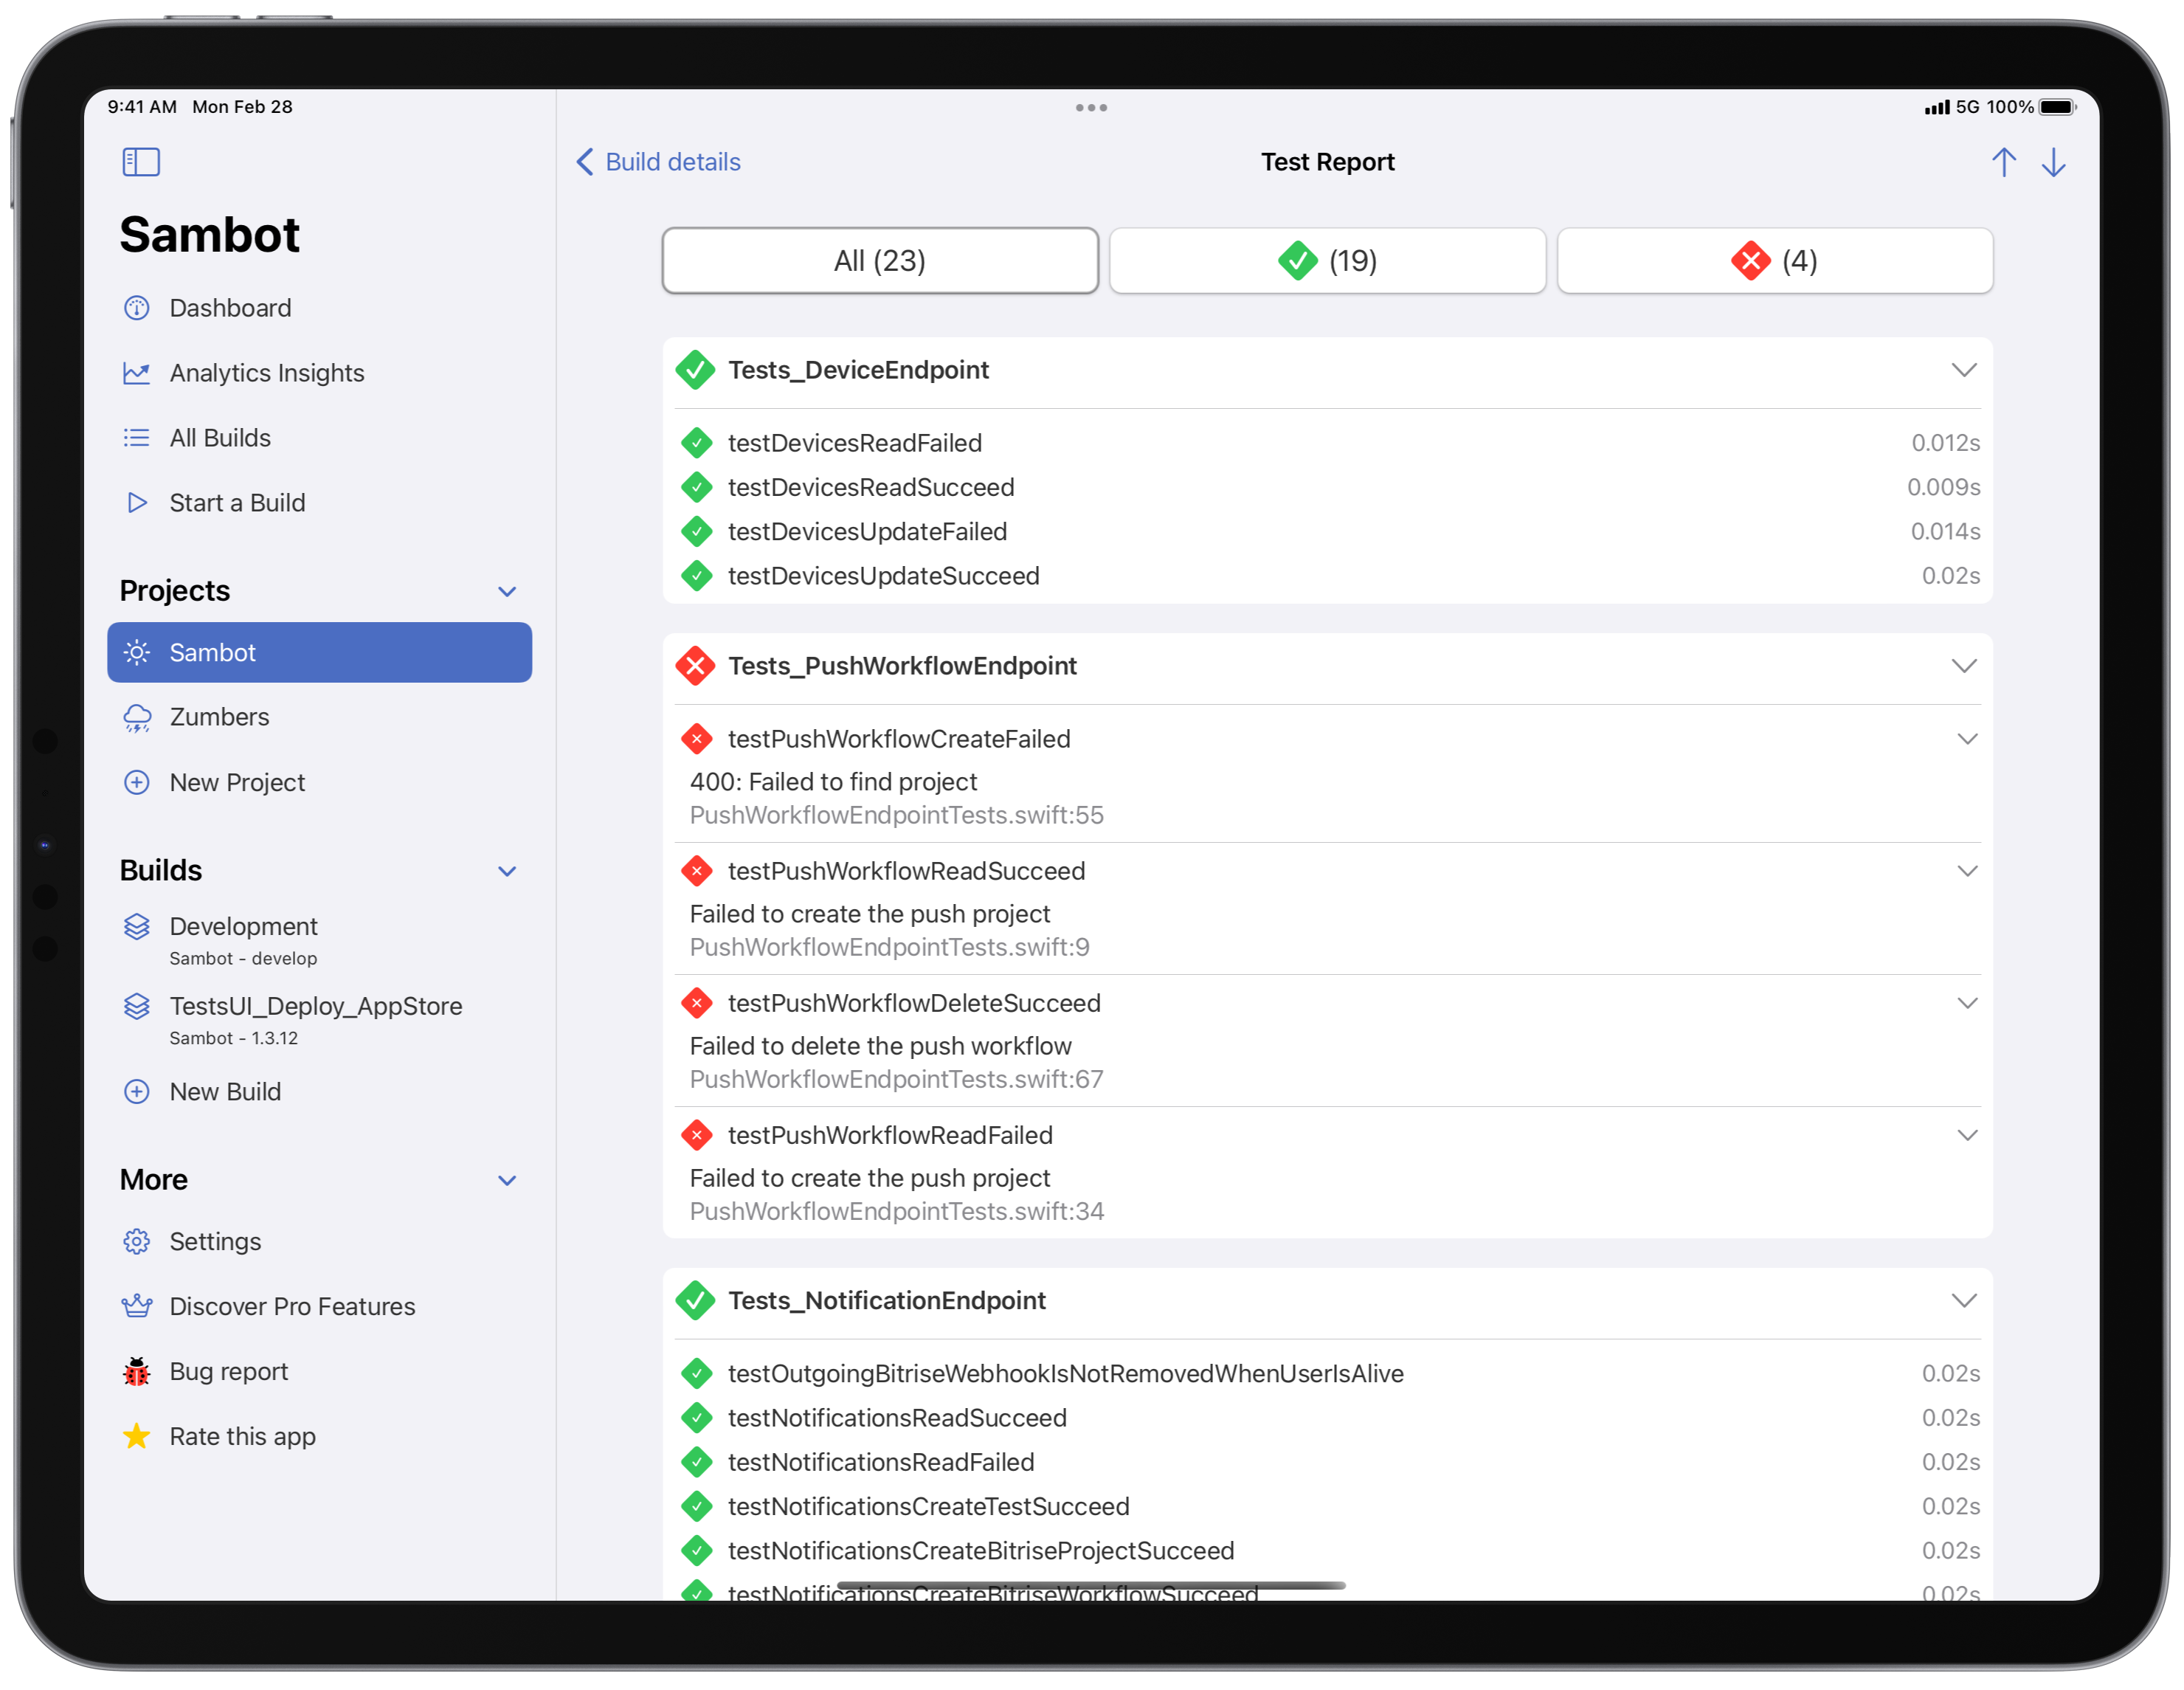Open PushWorkflowEndpointTests.swift:55 reference
This screenshot has height=1690, width=2184.
click(x=897, y=815)
